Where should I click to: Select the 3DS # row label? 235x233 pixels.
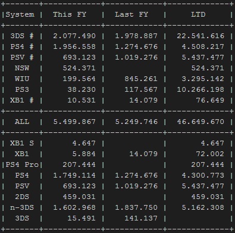click(22, 36)
